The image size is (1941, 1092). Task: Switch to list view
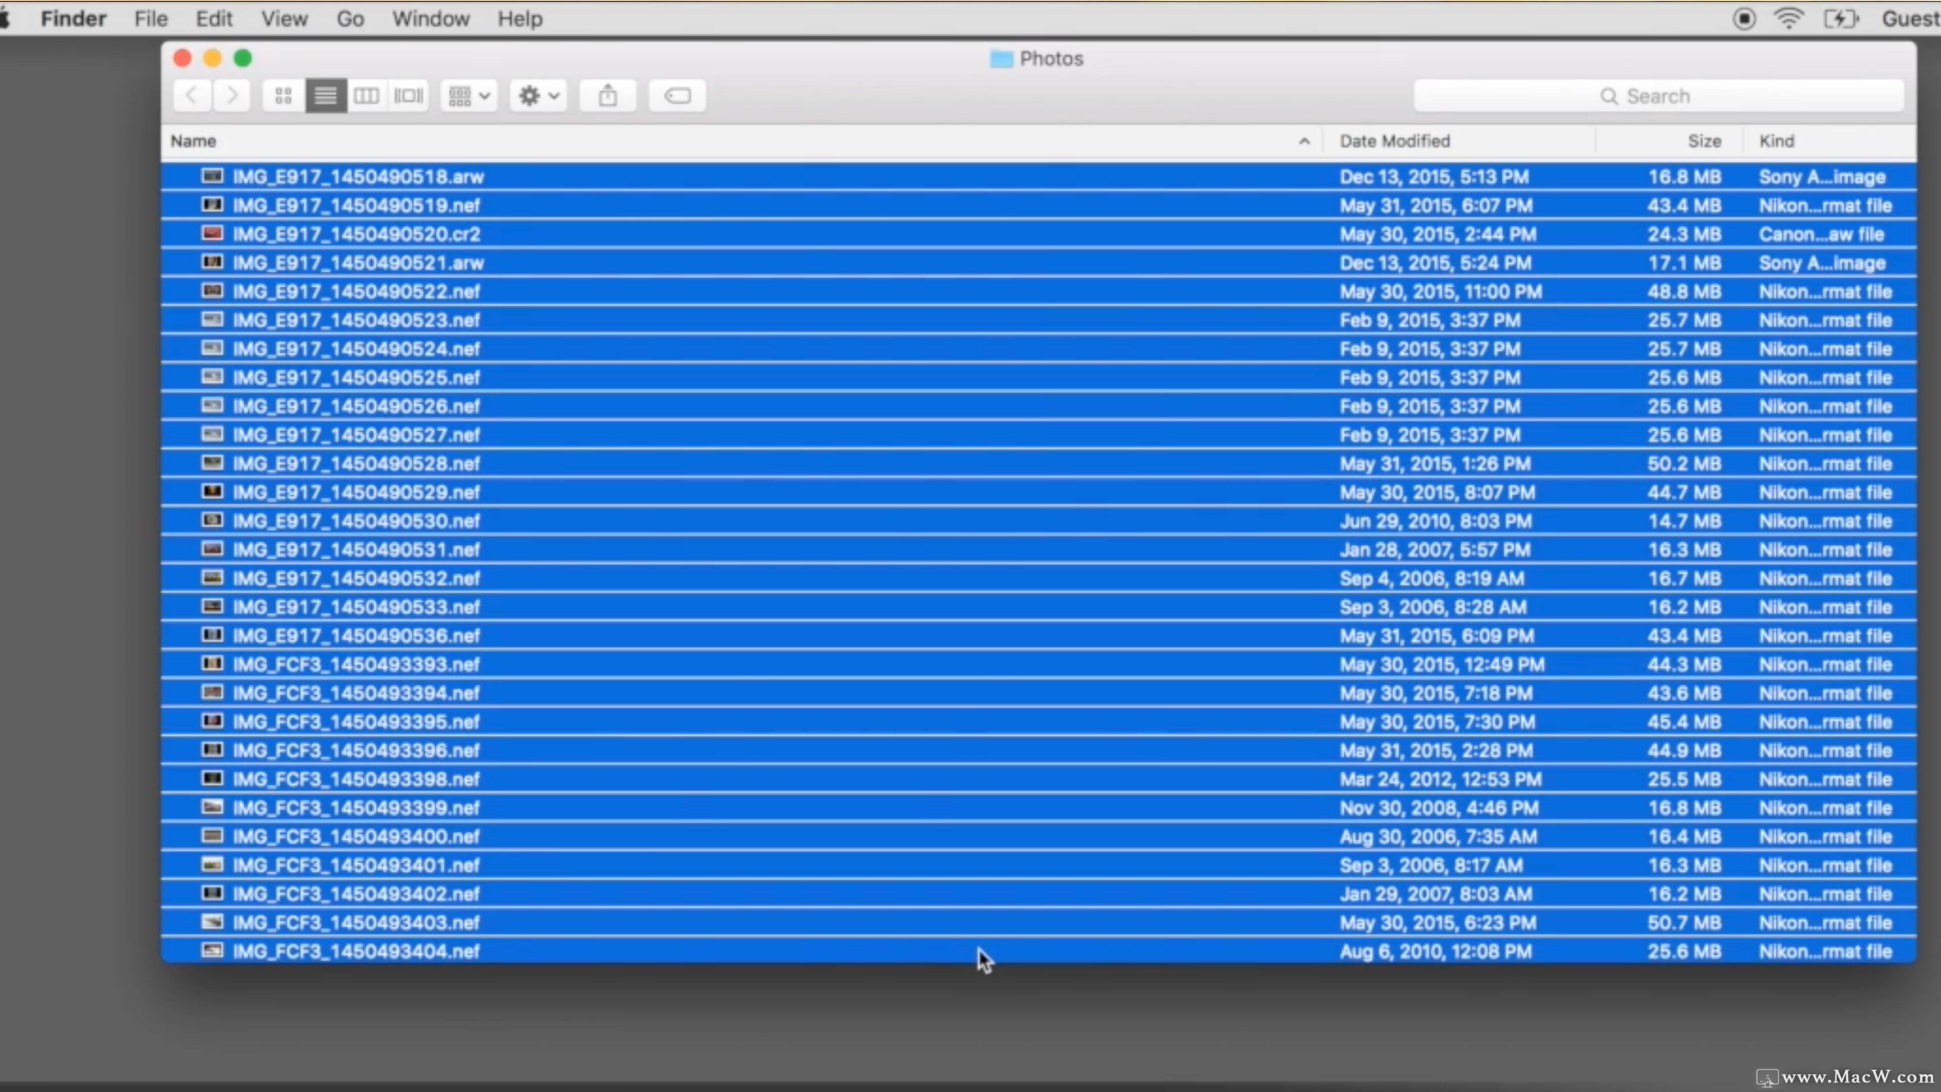326,96
